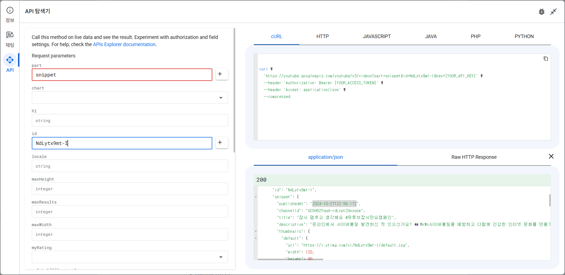Click the highlighted publishedAt timestamp value
The width and height of the screenshot is (565, 275).
(x=334, y=204)
